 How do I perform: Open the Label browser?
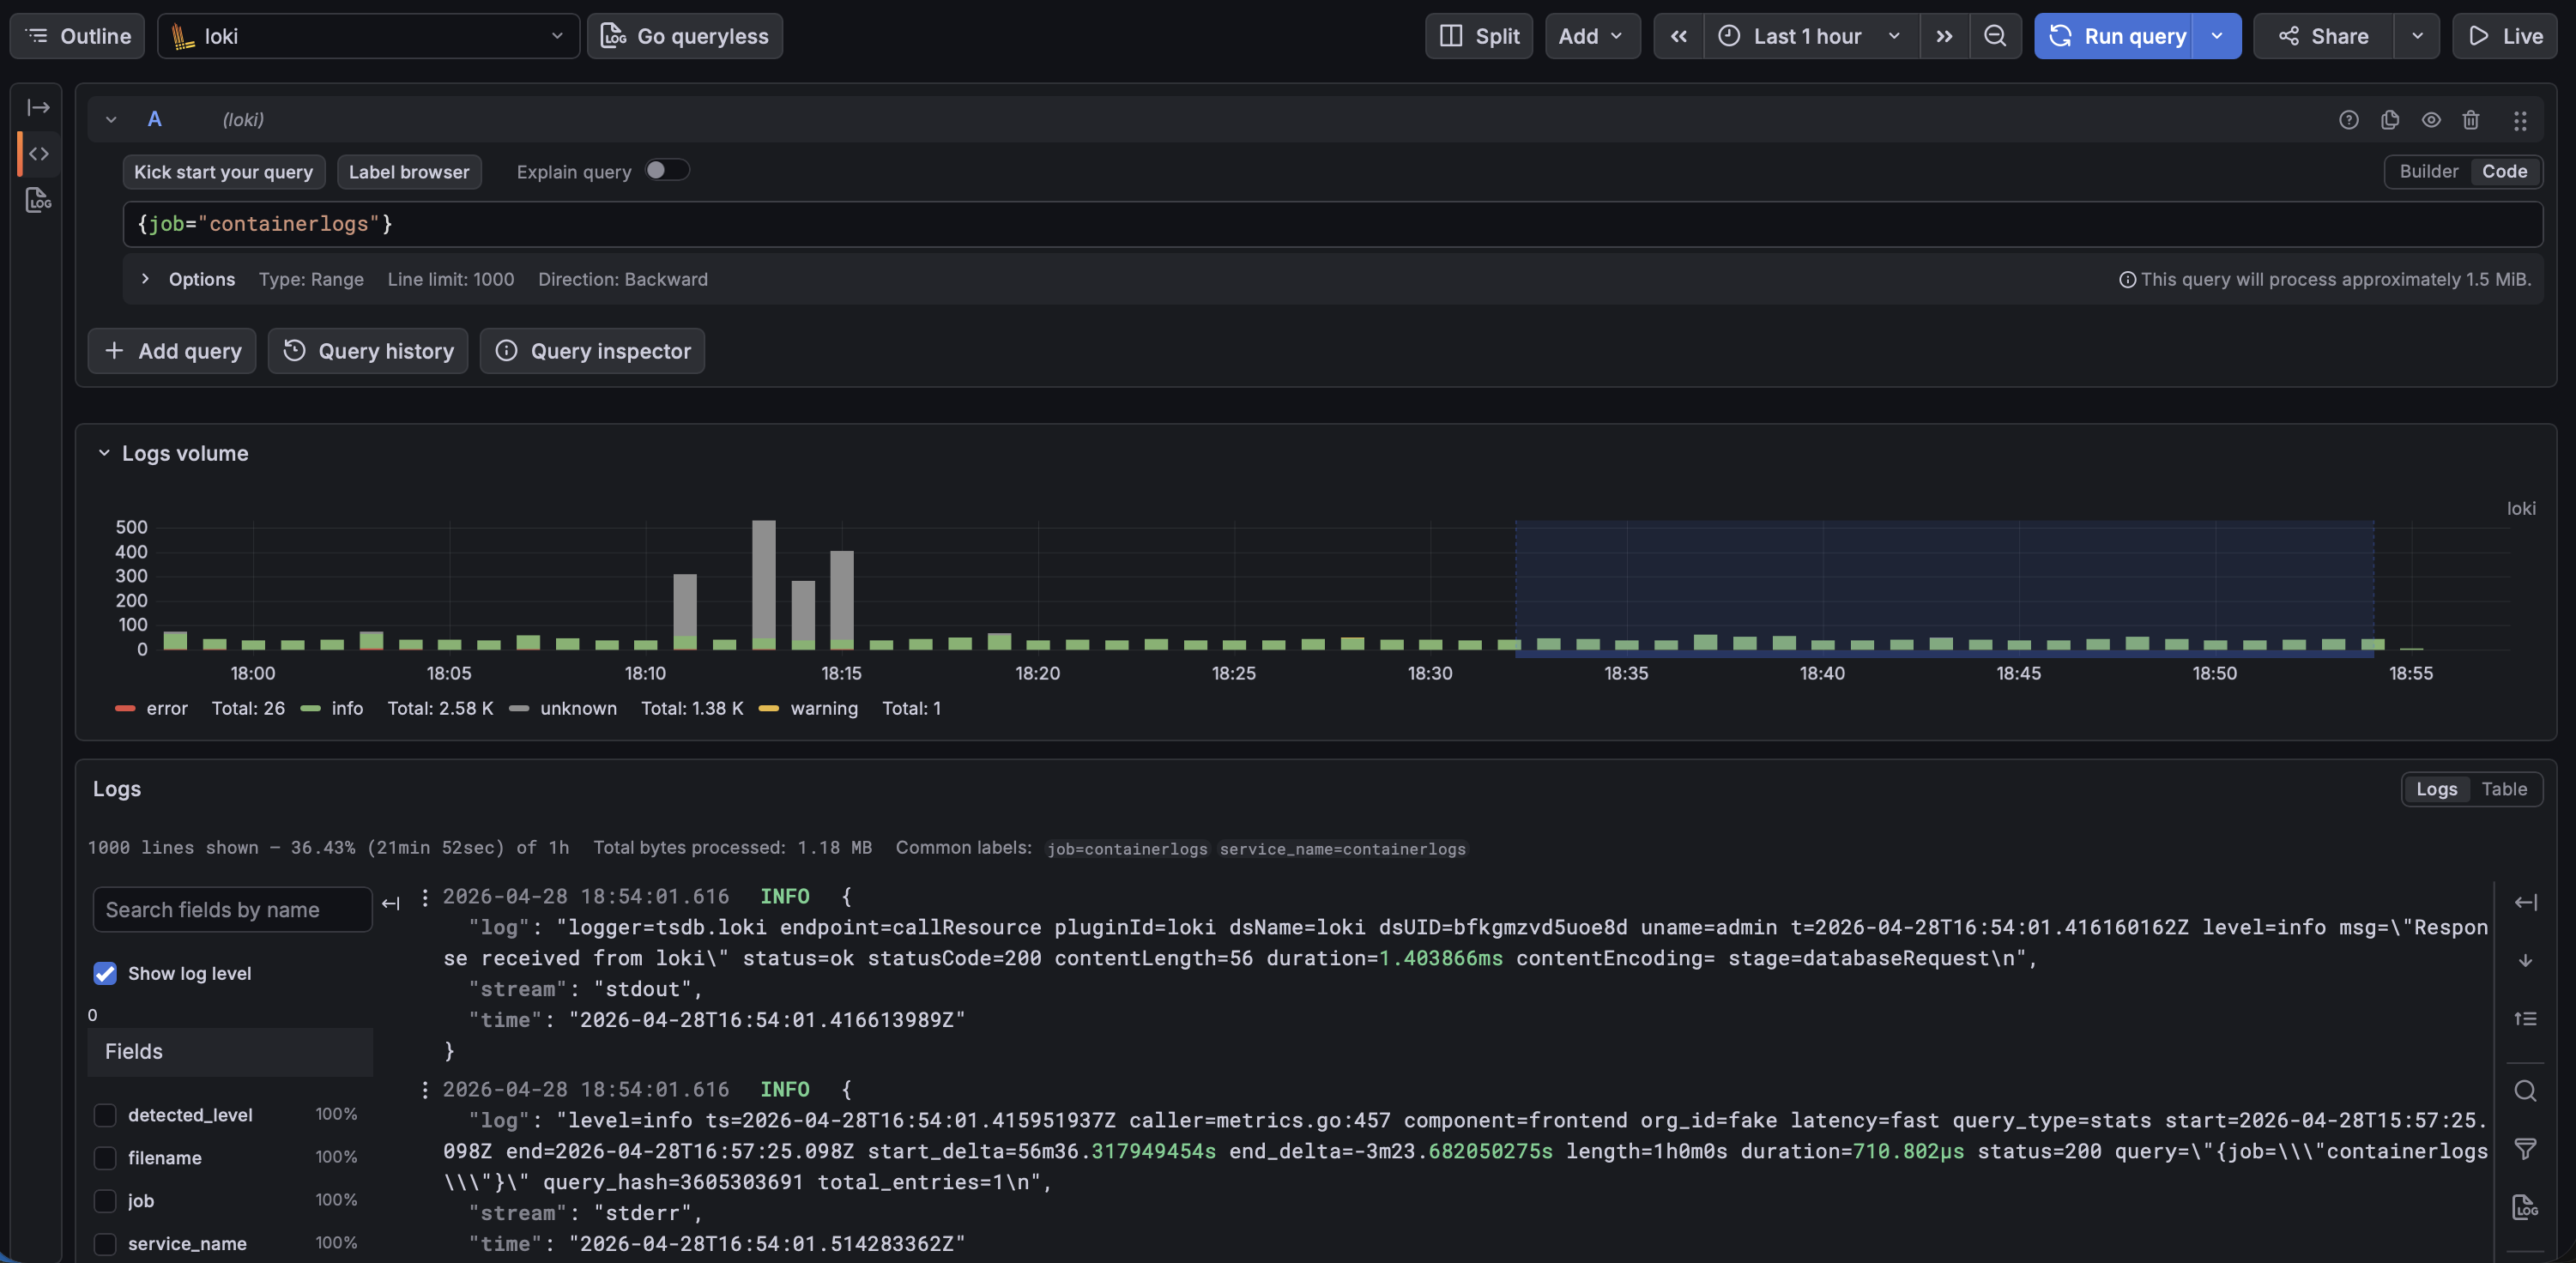409,172
